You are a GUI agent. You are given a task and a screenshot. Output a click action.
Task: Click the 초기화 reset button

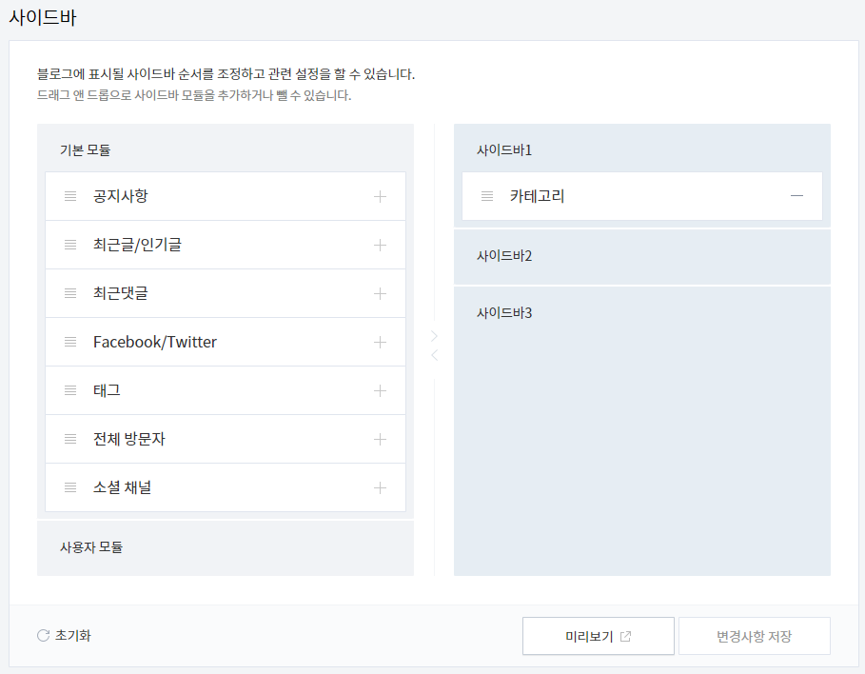[64, 635]
